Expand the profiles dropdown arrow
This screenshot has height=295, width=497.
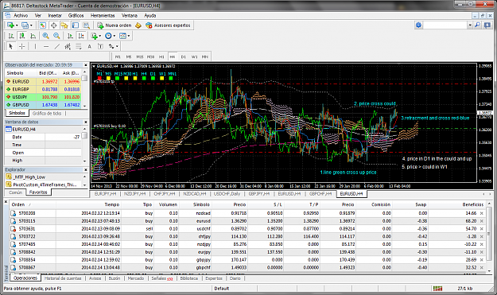click(x=31, y=25)
